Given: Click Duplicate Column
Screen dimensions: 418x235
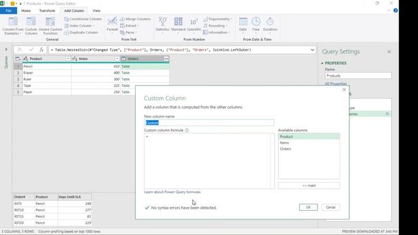Looking at the screenshot, I should point(81,33).
